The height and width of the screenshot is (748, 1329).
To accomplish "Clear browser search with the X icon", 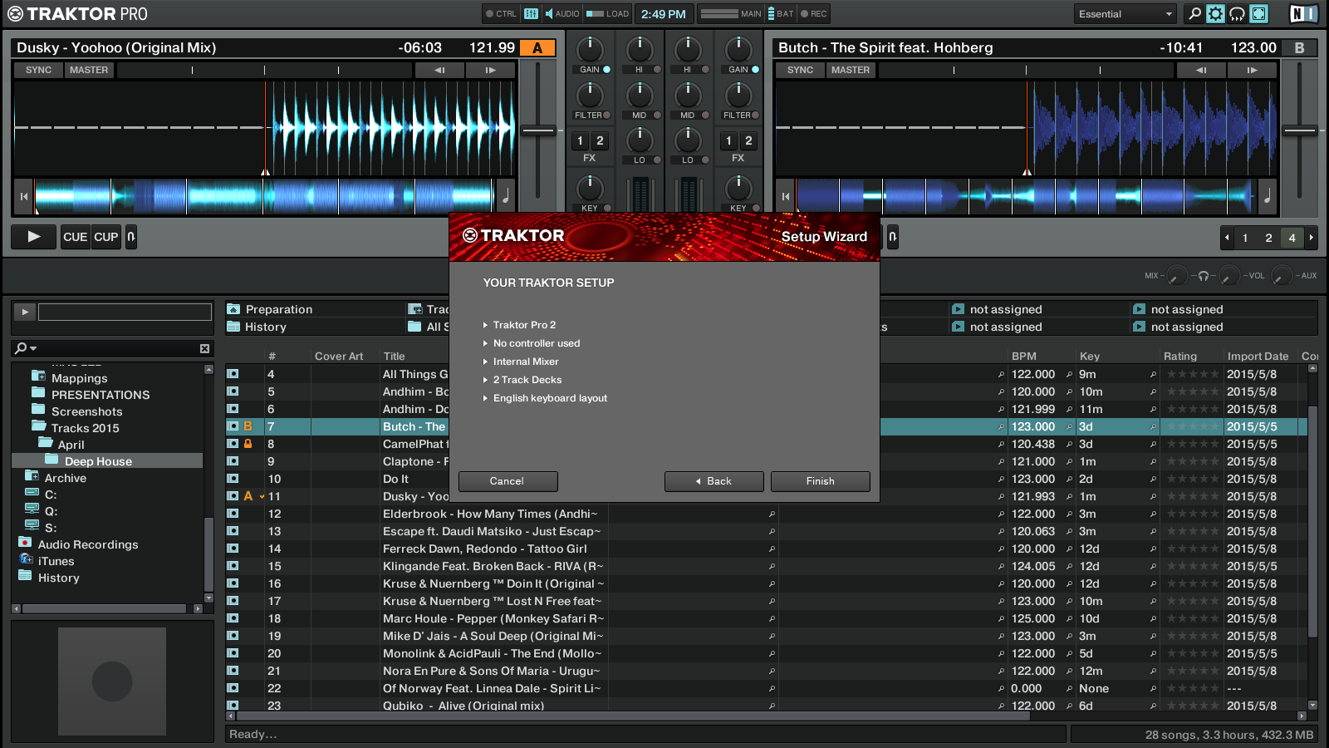I will click(204, 348).
